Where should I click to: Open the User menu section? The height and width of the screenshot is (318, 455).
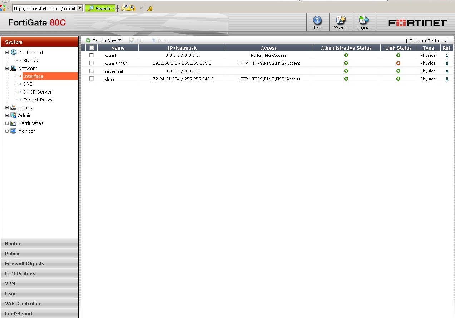click(x=39, y=293)
